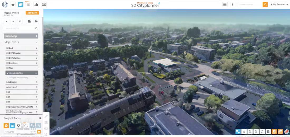Click the walk mode pedestrian icon
290x137 pixels.
(244, 132)
